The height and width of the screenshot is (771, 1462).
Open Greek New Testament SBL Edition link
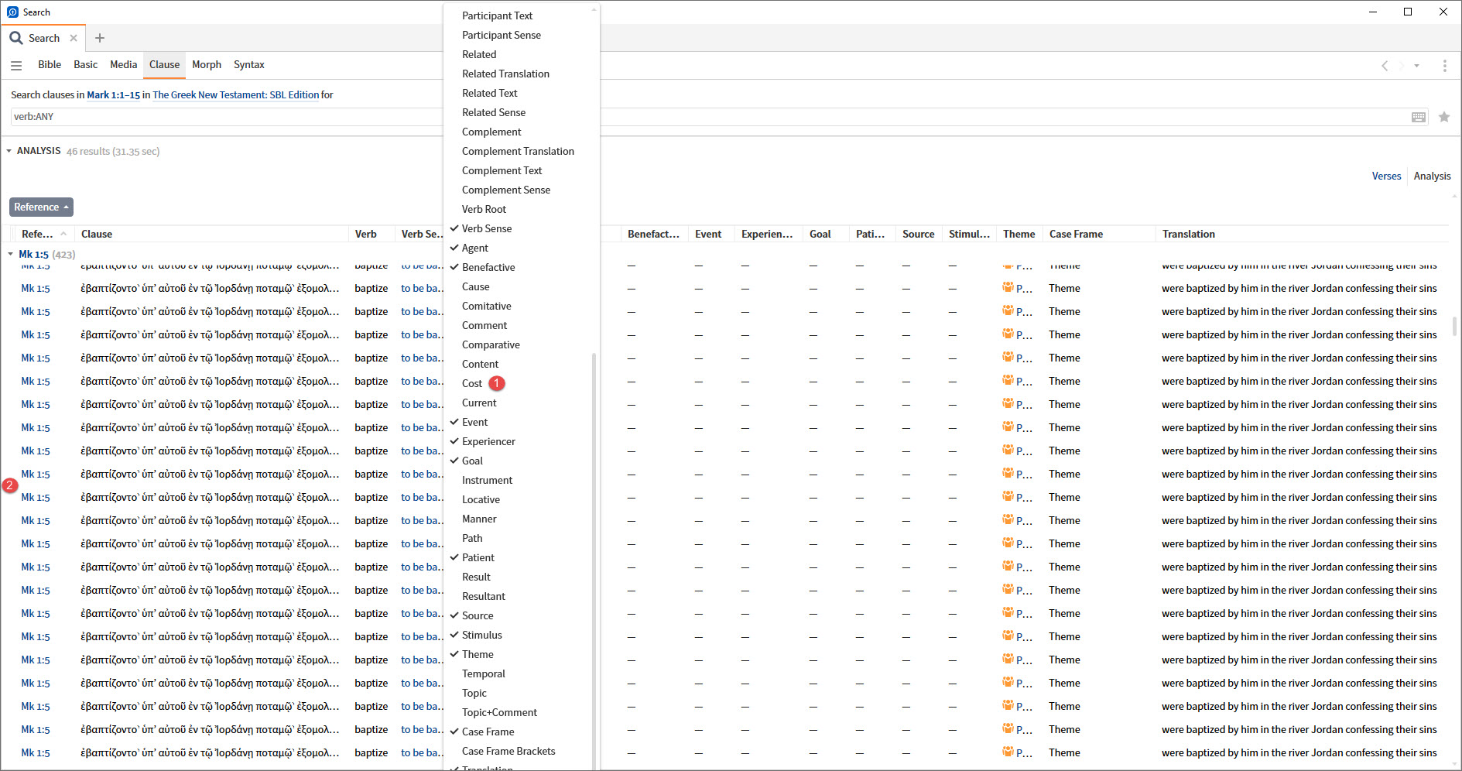click(x=236, y=95)
